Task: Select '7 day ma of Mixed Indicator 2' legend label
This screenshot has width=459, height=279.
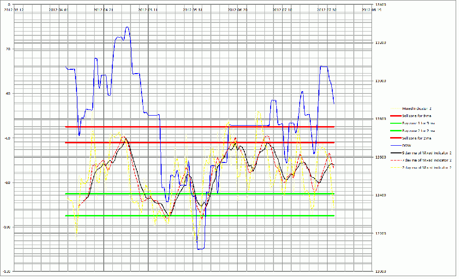Action: point(427,160)
